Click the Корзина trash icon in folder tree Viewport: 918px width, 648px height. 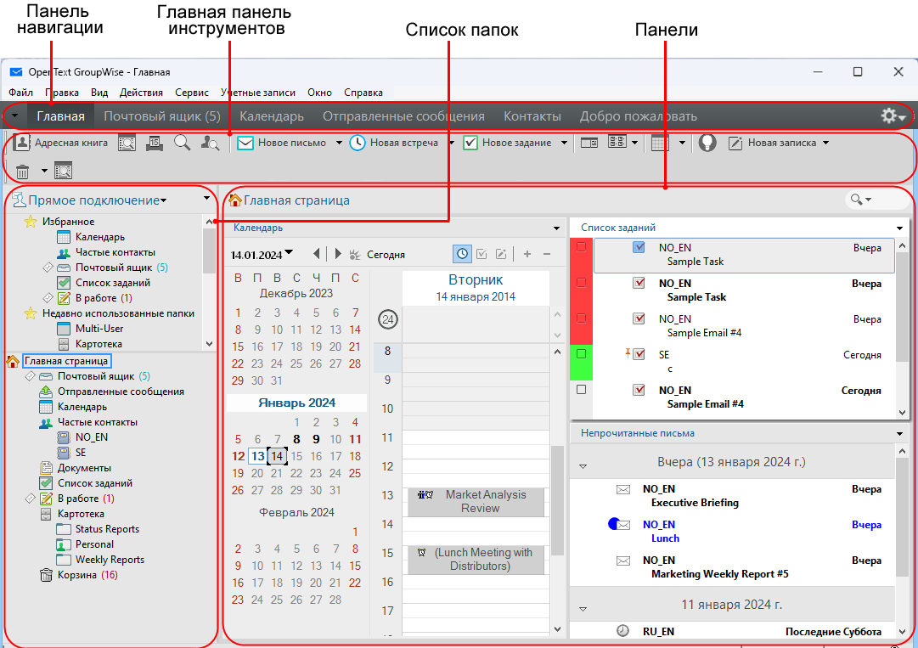[x=46, y=575]
